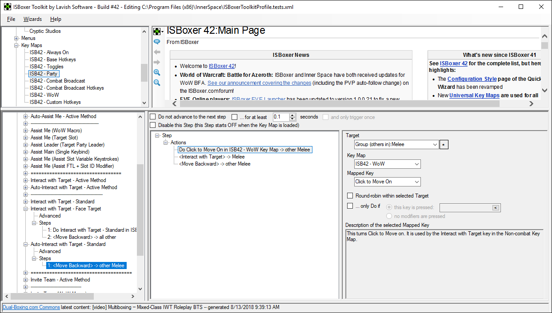Open the 'Universal Key Maps' link
This screenshot has height=313, width=552.
pyautogui.click(x=474, y=95)
